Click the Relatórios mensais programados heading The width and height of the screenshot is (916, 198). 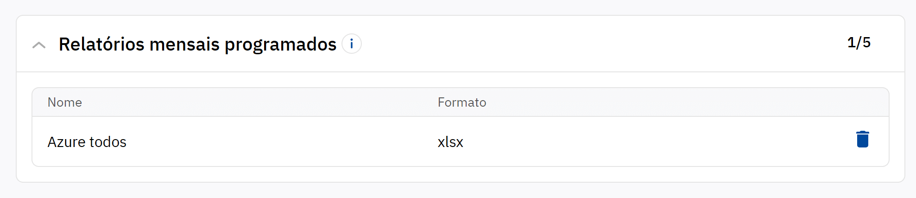pyautogui.click(x=197, y=45)
